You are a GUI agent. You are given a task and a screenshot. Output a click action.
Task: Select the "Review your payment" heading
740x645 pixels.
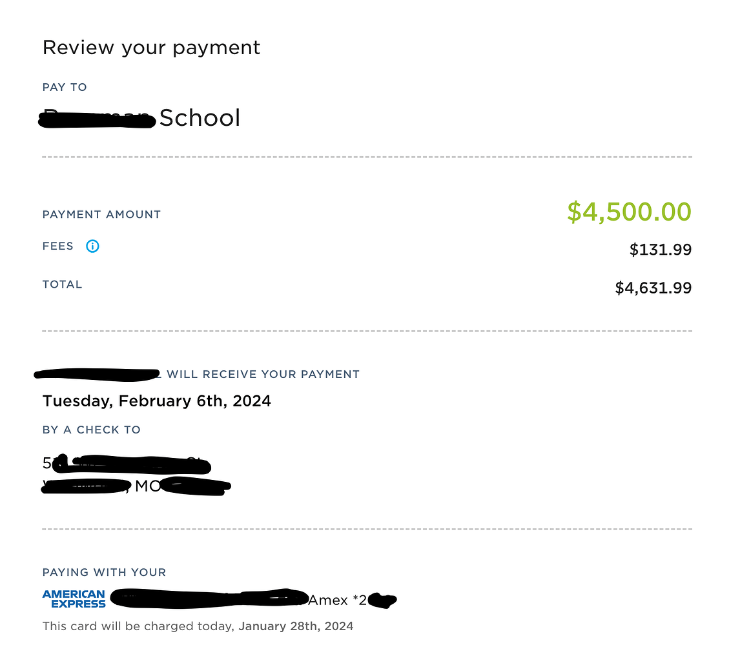[151, 48]
